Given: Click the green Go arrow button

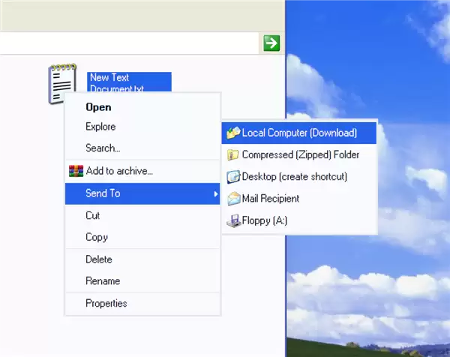Looking at the screenshot, I should click(x=271, y=43).
